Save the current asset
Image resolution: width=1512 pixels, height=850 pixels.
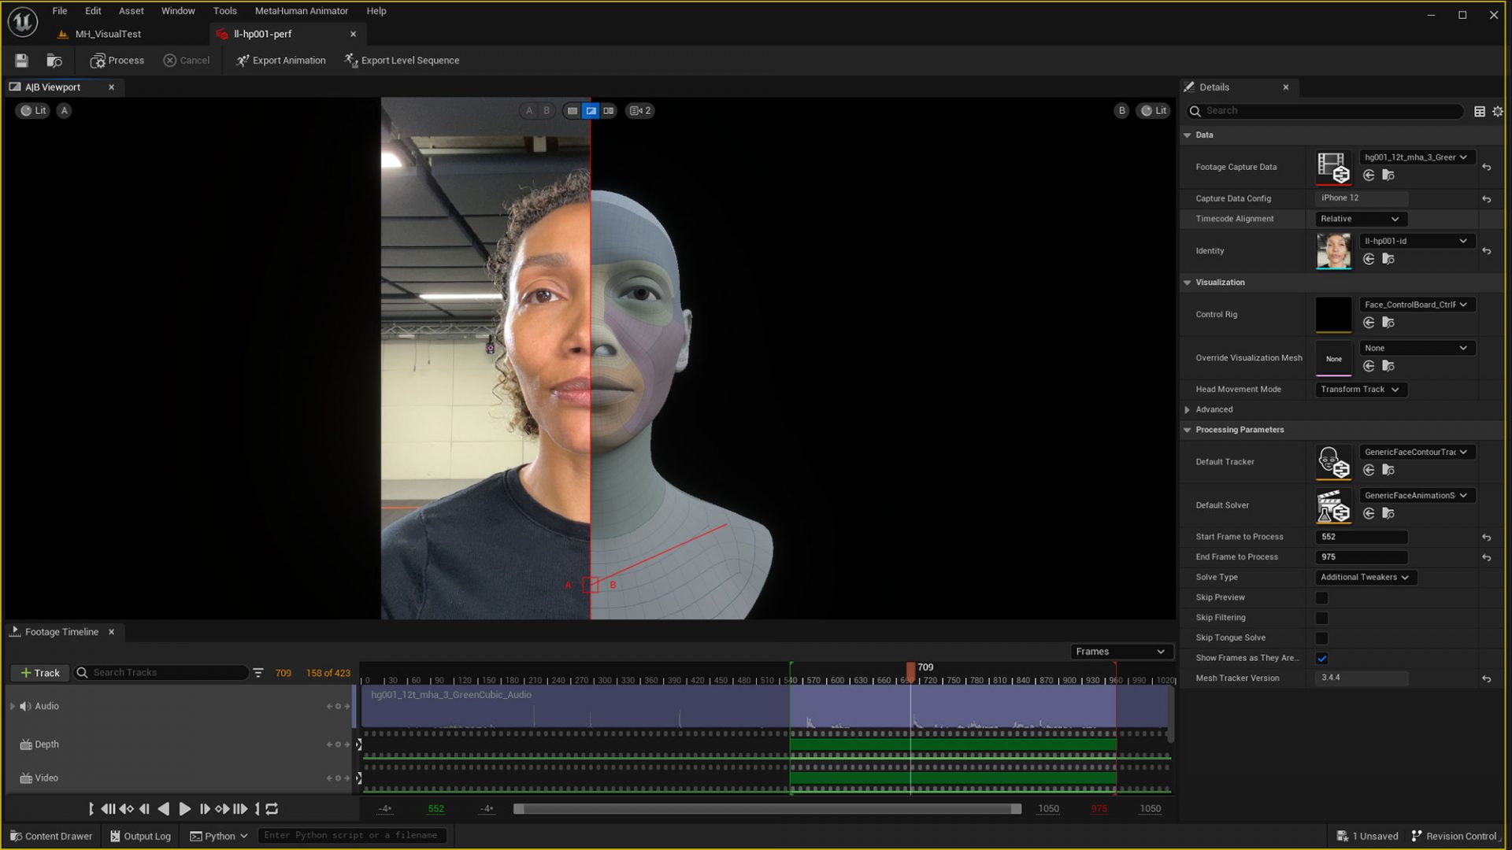coord(21,61)
